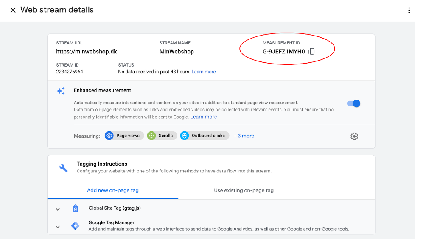Select the Scrolls chip

click(162, 136)
